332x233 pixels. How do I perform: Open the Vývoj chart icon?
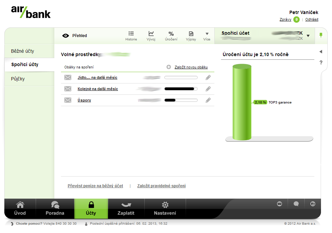pyautogui.click(x=151, y=33)
